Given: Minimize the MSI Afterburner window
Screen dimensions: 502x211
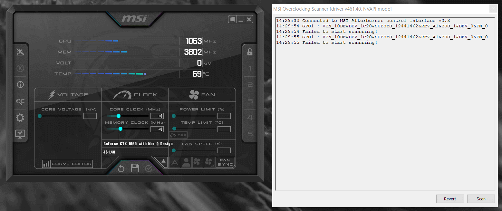Looking at the screenshot, I should (241, 19).
